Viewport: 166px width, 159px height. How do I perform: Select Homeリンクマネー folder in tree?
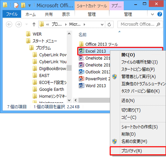[x=53, y=96]
